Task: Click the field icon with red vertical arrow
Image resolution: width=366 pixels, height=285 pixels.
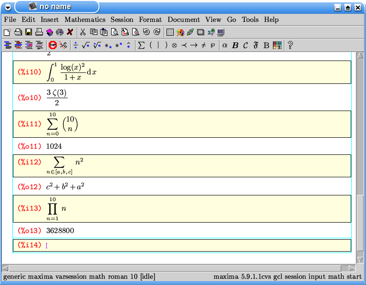Action: [x=18, y=45]
